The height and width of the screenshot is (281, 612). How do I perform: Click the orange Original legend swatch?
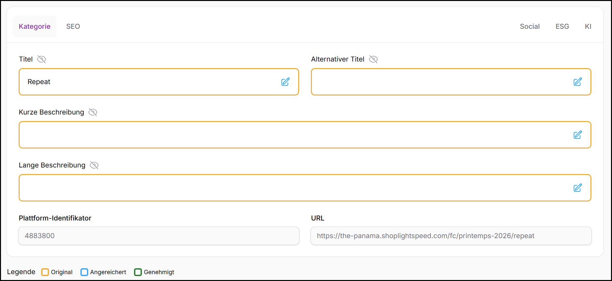[x=45, y=272]
